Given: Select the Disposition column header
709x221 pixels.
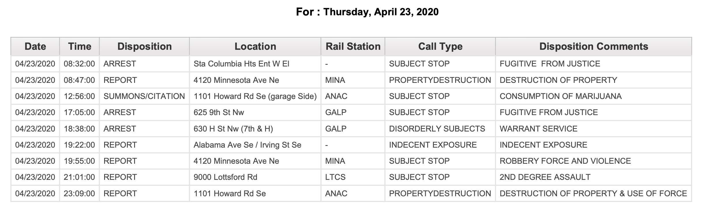Looking at the screenshot, I should [x=145, y=46].
